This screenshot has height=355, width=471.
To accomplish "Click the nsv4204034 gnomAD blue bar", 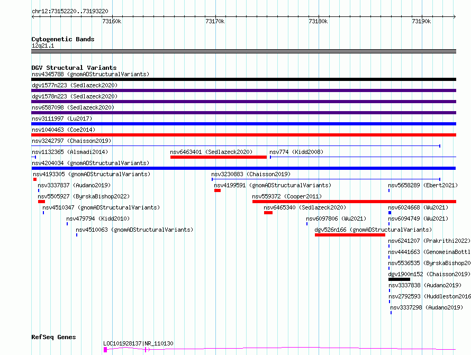I will click(x=243, y=168).
